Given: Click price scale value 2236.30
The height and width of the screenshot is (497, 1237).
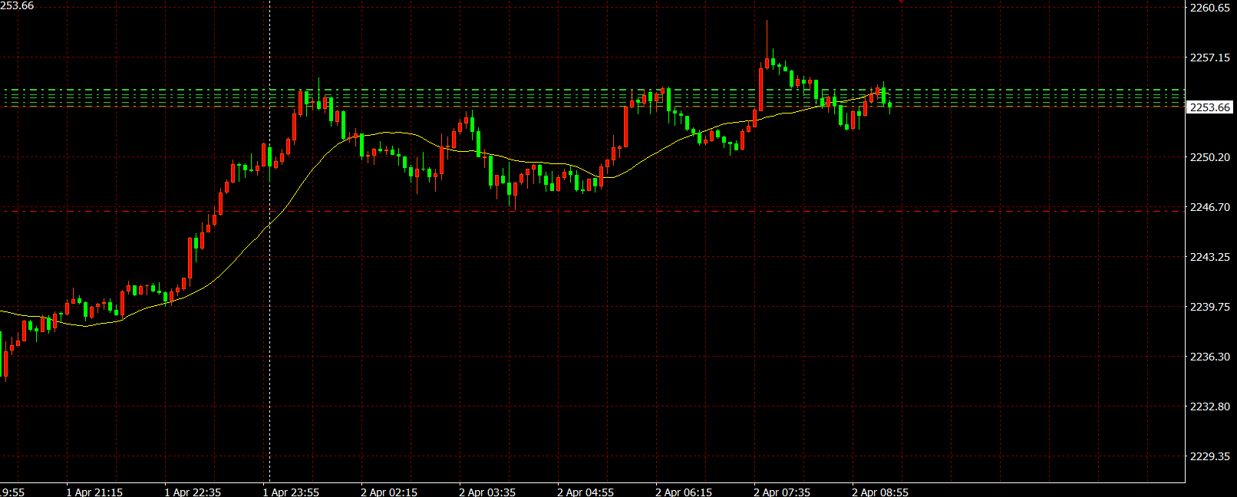Looking at the screenshot, I should [1210, 357].
